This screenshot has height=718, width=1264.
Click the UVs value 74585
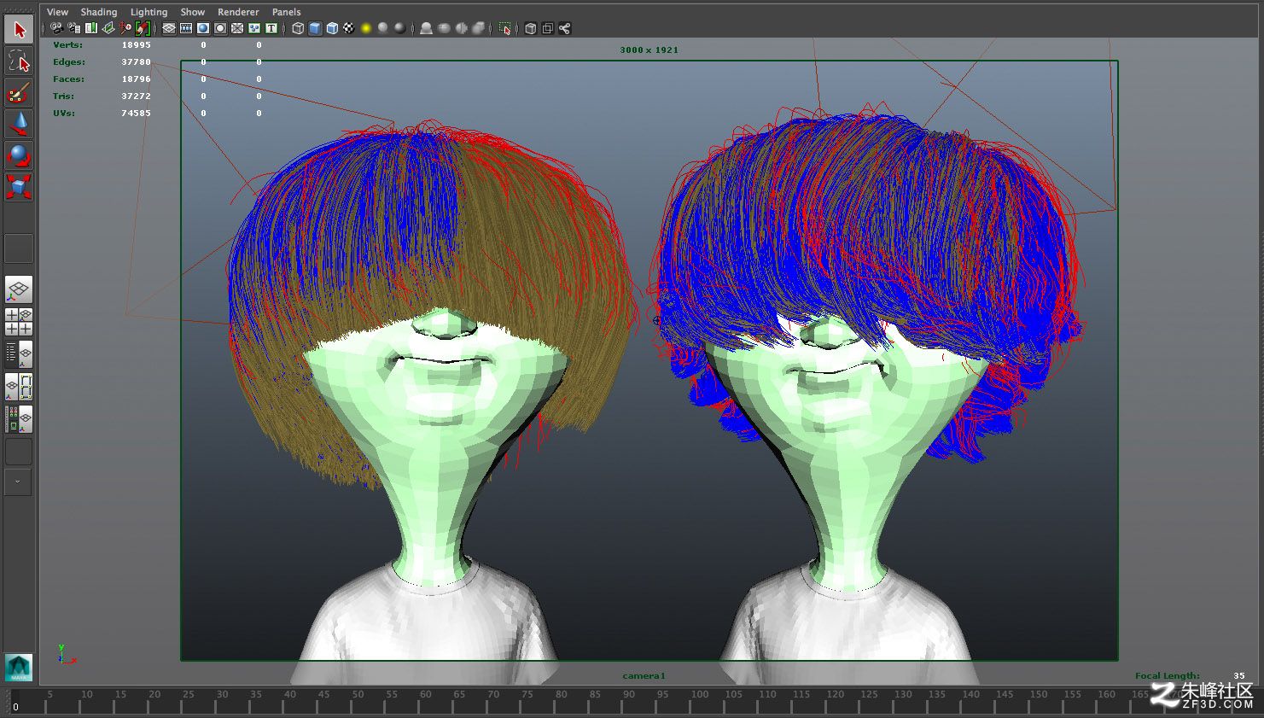(136, 113)
